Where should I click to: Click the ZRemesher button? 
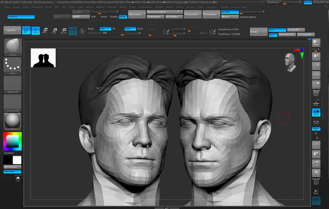[x=137, y=14]
